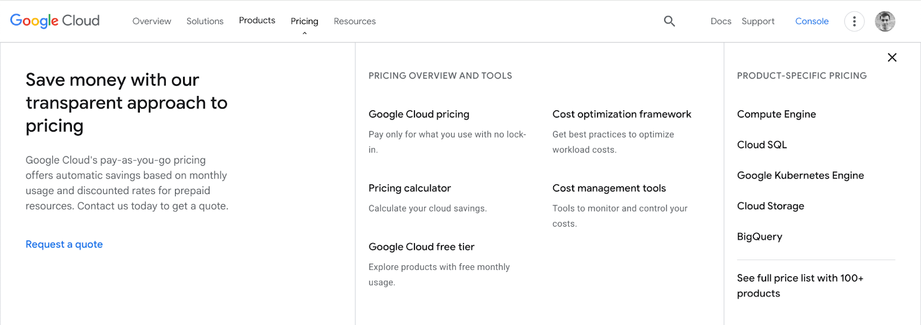Open the Solutions menu
This screenshot has height=325, width=921.
tap(205, 21)
